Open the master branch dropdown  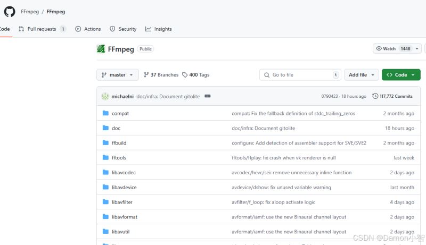pyautogui.click(x=117, y=75)
